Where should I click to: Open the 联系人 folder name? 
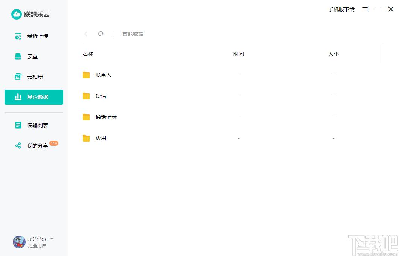tap(104, 75)
